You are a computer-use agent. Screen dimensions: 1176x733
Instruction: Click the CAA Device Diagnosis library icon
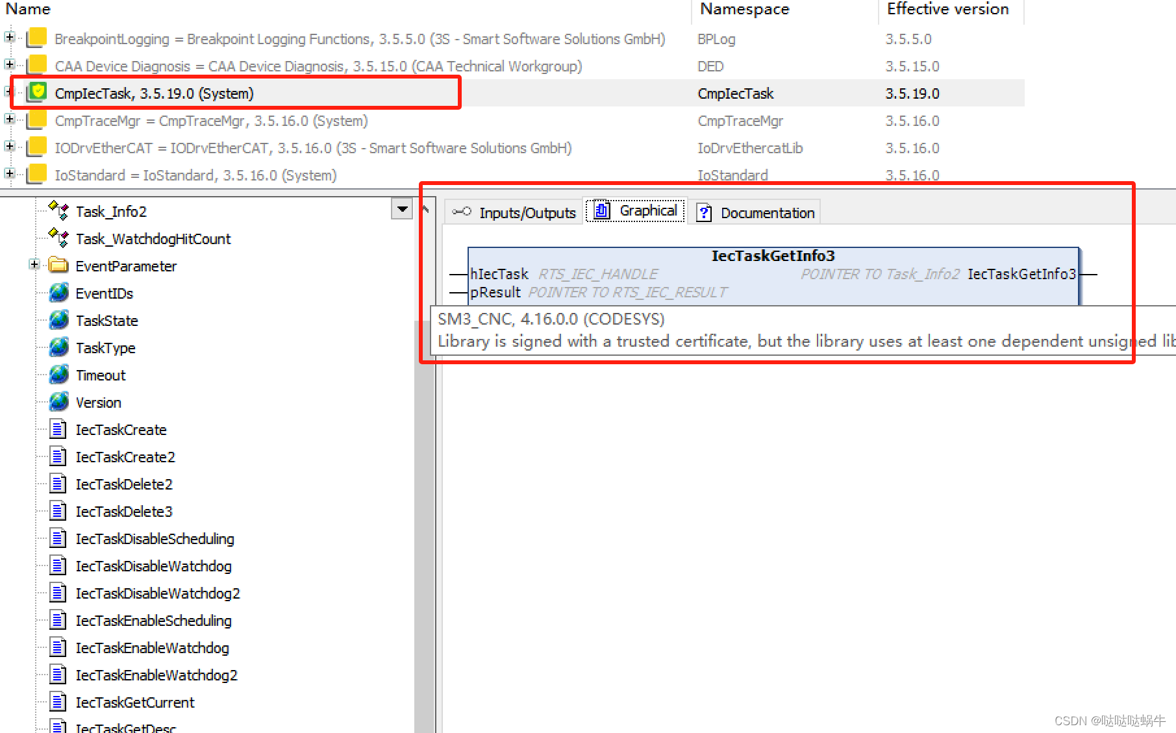point(37,65)
